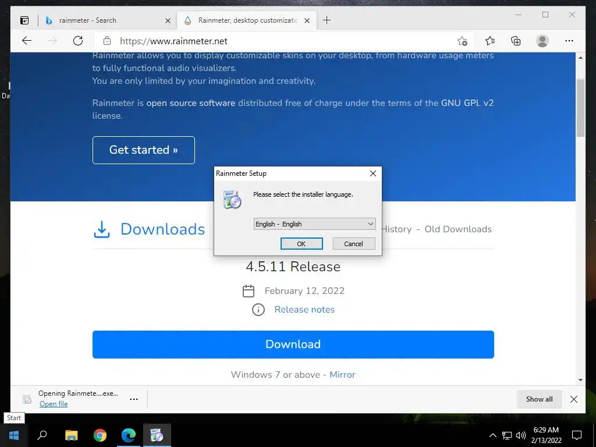Screen dimensions: 596x447
Task: Open more options for the downloaded file
Action: pos(134,399)
